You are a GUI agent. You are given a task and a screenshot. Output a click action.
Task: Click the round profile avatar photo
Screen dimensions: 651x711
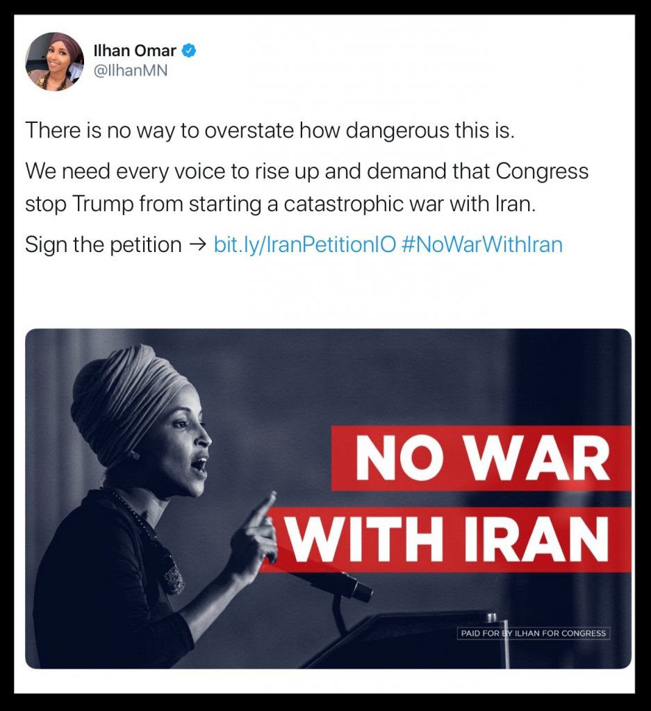click(x=54, y=61)
